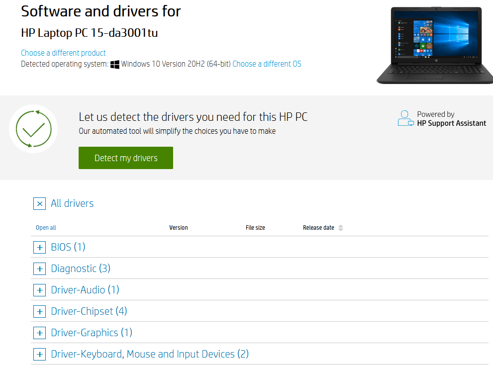Click the HP Support Assistant headset icon
This screenshot has height=365, width=493.
pos(405,118)
